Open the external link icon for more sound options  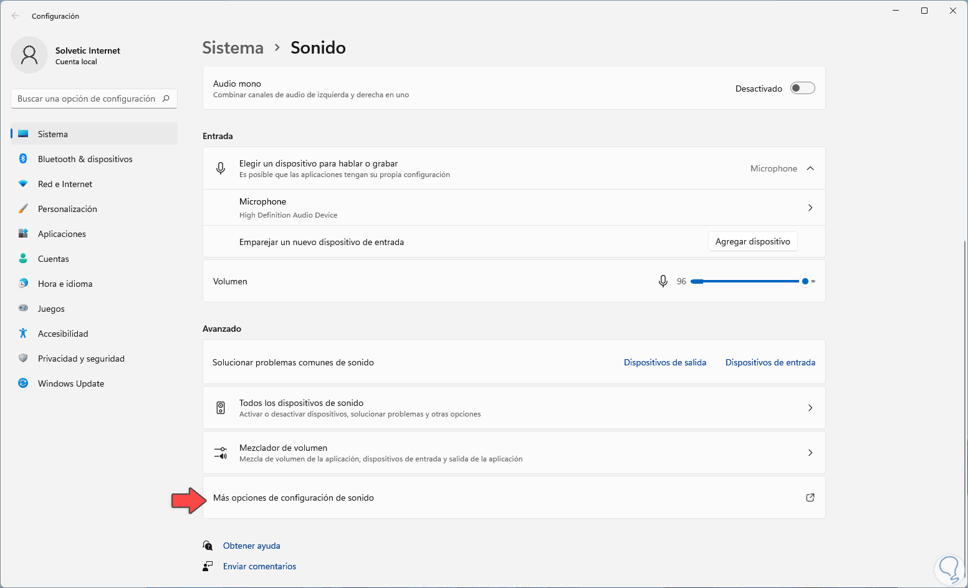[810, 498]
